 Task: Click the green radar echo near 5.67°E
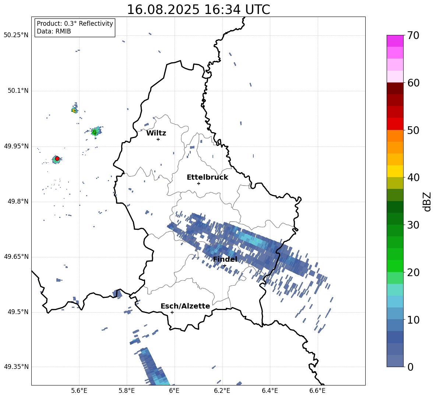point(95,132)
